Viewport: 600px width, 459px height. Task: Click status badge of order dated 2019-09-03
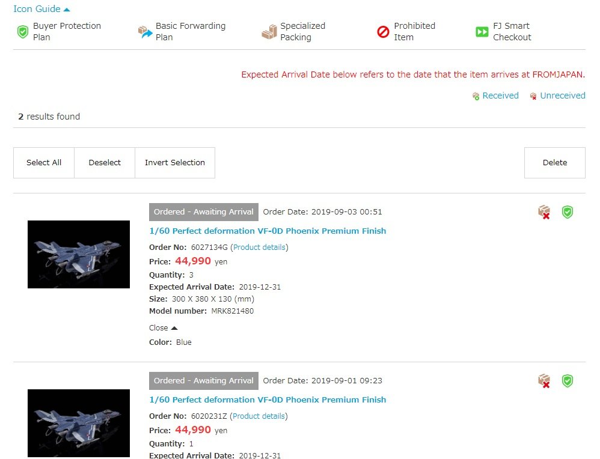click(204, 212)
